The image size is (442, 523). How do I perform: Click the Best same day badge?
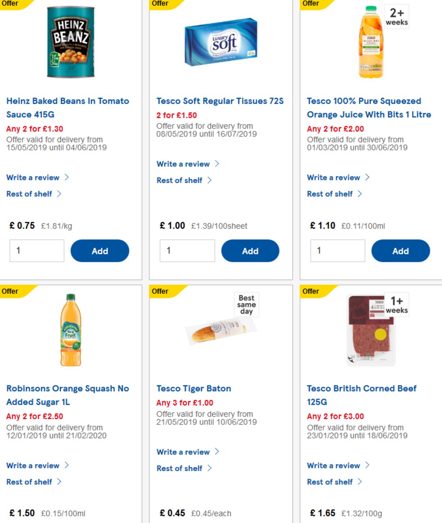coord(246,304)
